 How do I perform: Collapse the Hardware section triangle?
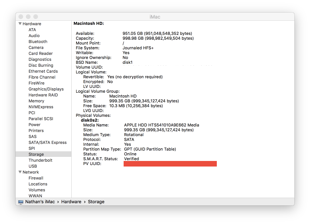20,24
